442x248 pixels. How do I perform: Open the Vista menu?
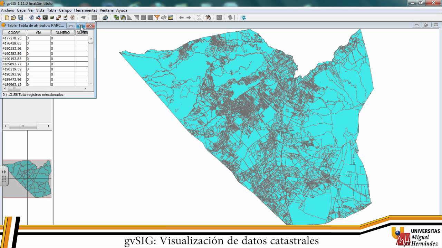pos(40,10)
